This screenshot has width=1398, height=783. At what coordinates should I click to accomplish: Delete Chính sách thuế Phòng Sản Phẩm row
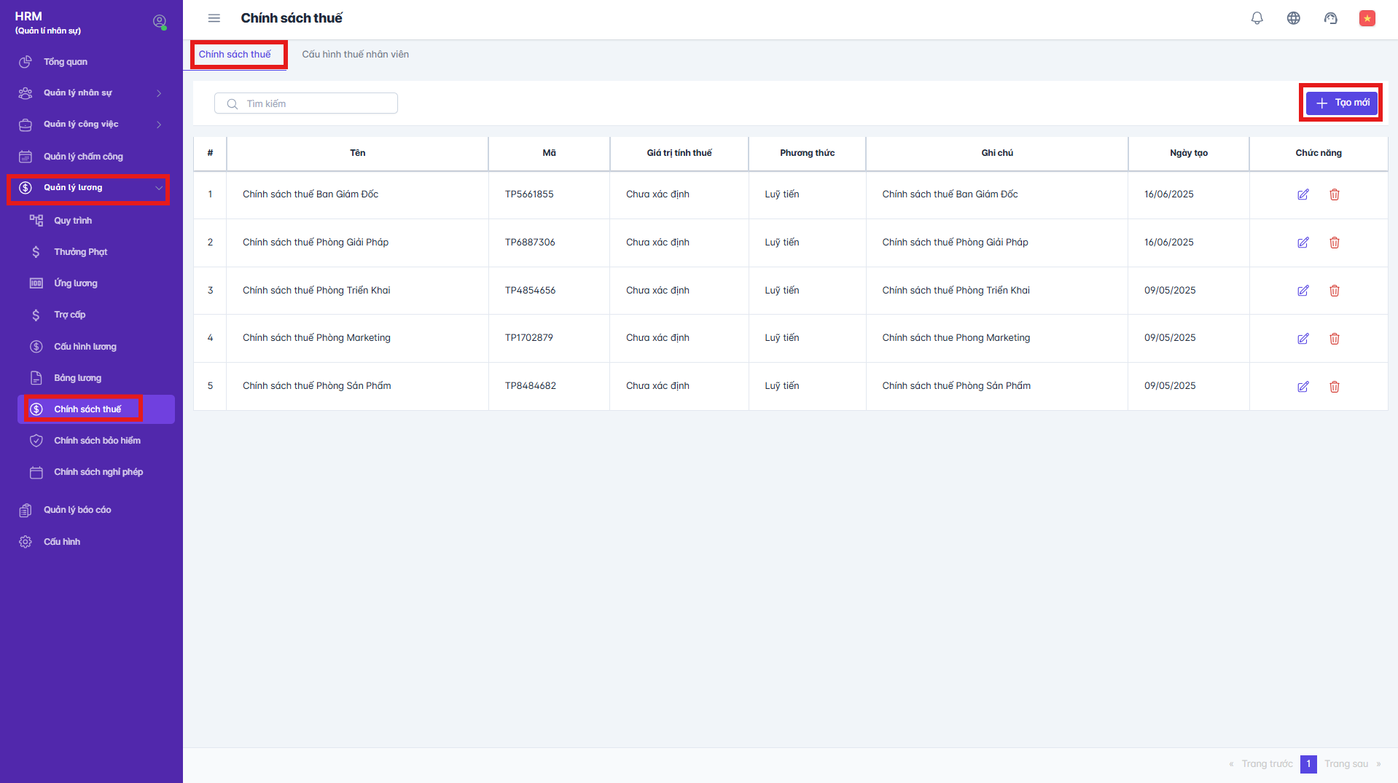[1334, 387]
